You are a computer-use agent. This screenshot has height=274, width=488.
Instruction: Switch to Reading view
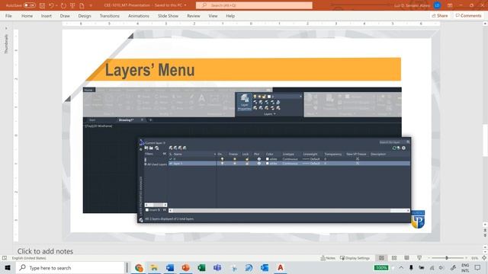point(406,258)
